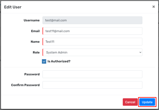The height and width of the screenshot is (110, 159).
Task: Click the Confirm Password label
Action: pyautogui.click(x=25, y=85)
